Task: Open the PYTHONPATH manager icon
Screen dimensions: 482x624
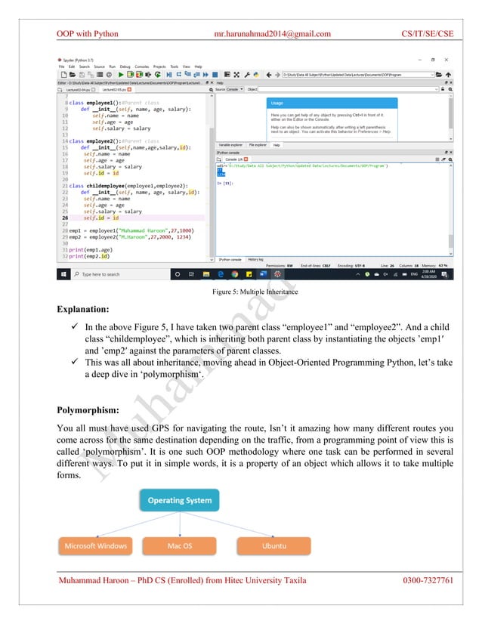Action: point(256,75)
